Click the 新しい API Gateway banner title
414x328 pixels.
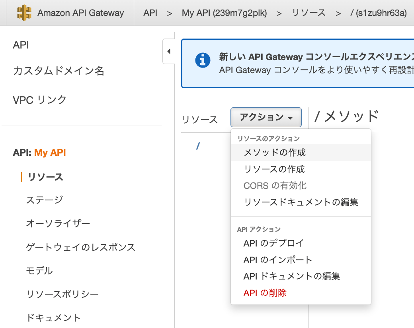click(x=316, y=57)
